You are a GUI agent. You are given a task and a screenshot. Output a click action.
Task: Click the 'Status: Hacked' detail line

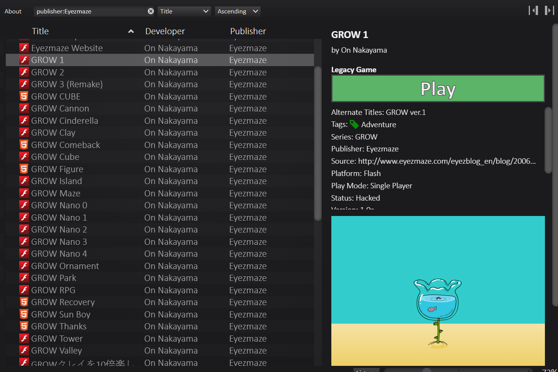(356, 198)
